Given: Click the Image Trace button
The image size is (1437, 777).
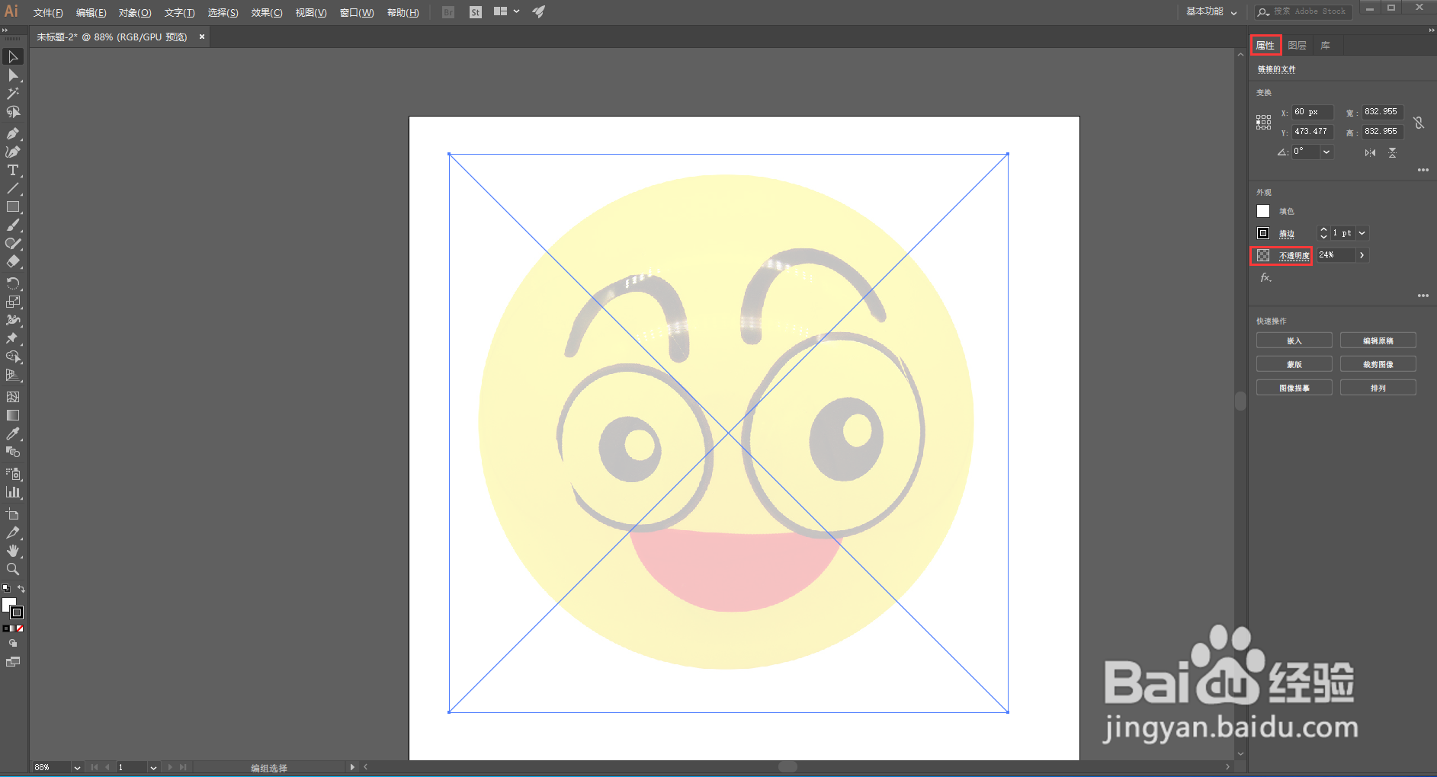Looking at the screenshot, I should [x=1294, y=388].
